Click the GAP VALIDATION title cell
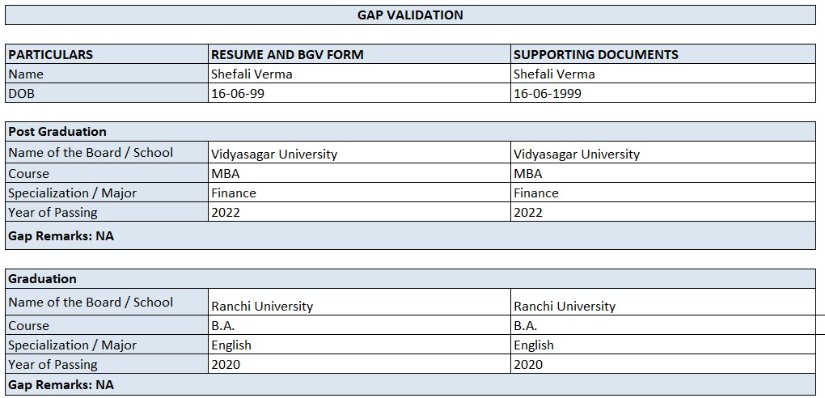The image size is (825, 398). (410, 15)
